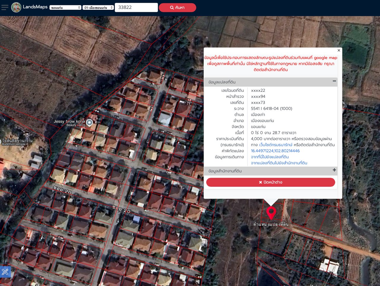
Task: Click the coordinates link 16.44971224,102.80214446
Action: (275, 151)
